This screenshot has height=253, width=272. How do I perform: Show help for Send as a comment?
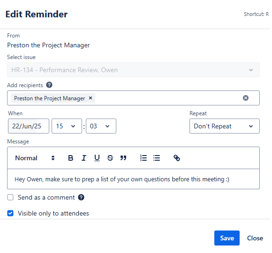coord(81,197)
